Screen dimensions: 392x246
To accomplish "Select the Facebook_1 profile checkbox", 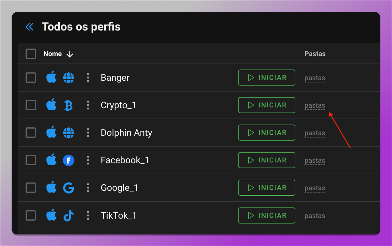I will coord(31,160).
